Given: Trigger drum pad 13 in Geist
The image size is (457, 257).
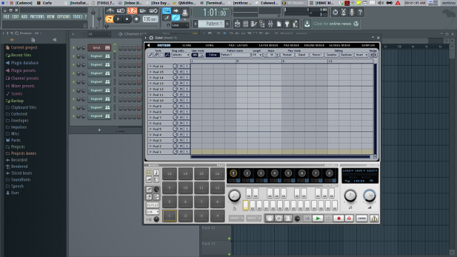Looking at the screenshot, I should [169, 173].
